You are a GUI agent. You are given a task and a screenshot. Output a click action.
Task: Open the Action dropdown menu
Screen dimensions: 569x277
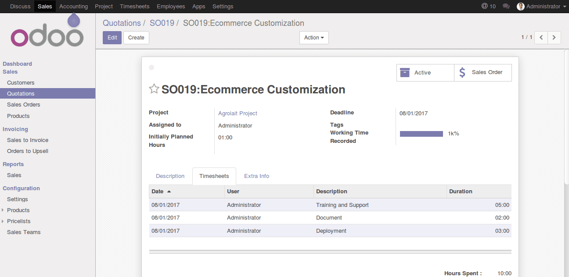tap(314, 38)
